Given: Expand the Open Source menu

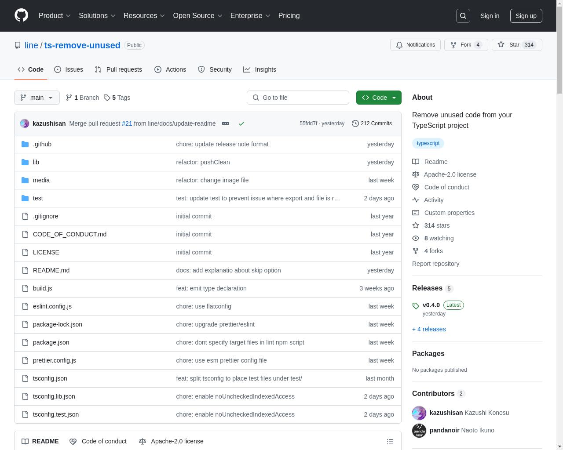Looking at the screenshot, I should [198, 16].
